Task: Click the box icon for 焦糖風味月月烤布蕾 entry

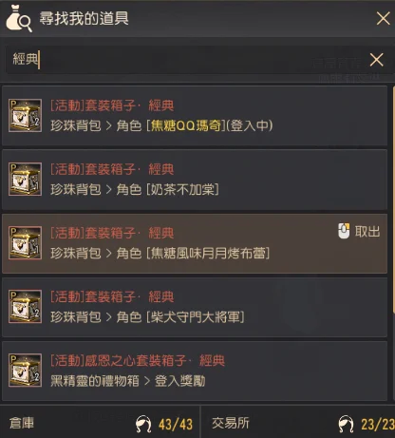Action: tap(25, 243)
